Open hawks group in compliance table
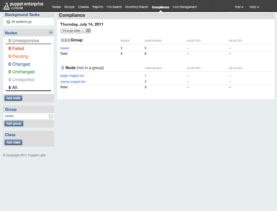 click(65, 48)
